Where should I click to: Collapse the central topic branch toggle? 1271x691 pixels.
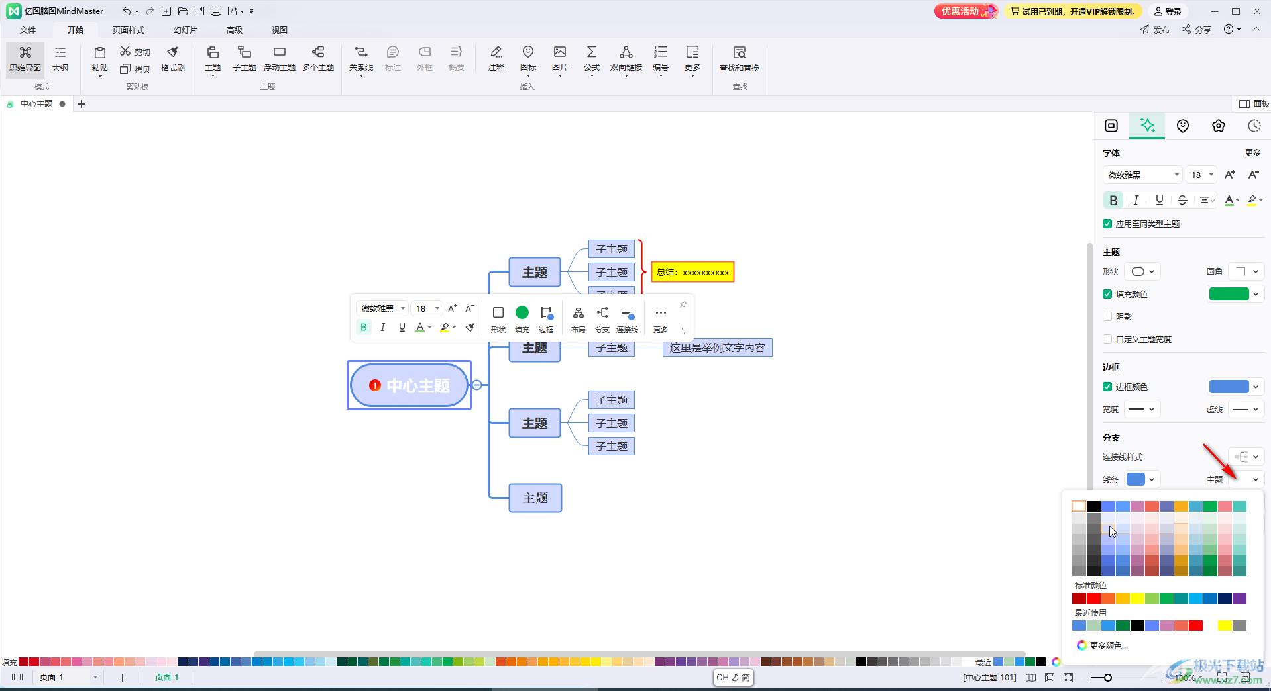click(x=476, y=385)
